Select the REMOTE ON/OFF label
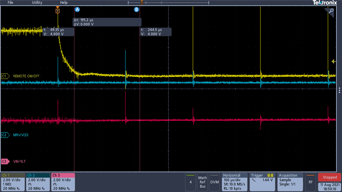The image size is (342, 192). (26, 76)
